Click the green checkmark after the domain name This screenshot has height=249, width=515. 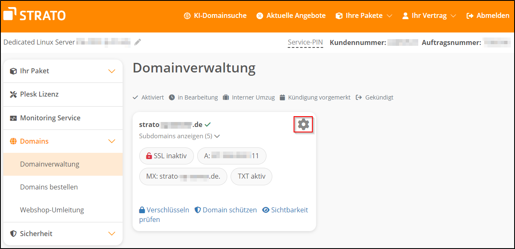click(208, 124)
